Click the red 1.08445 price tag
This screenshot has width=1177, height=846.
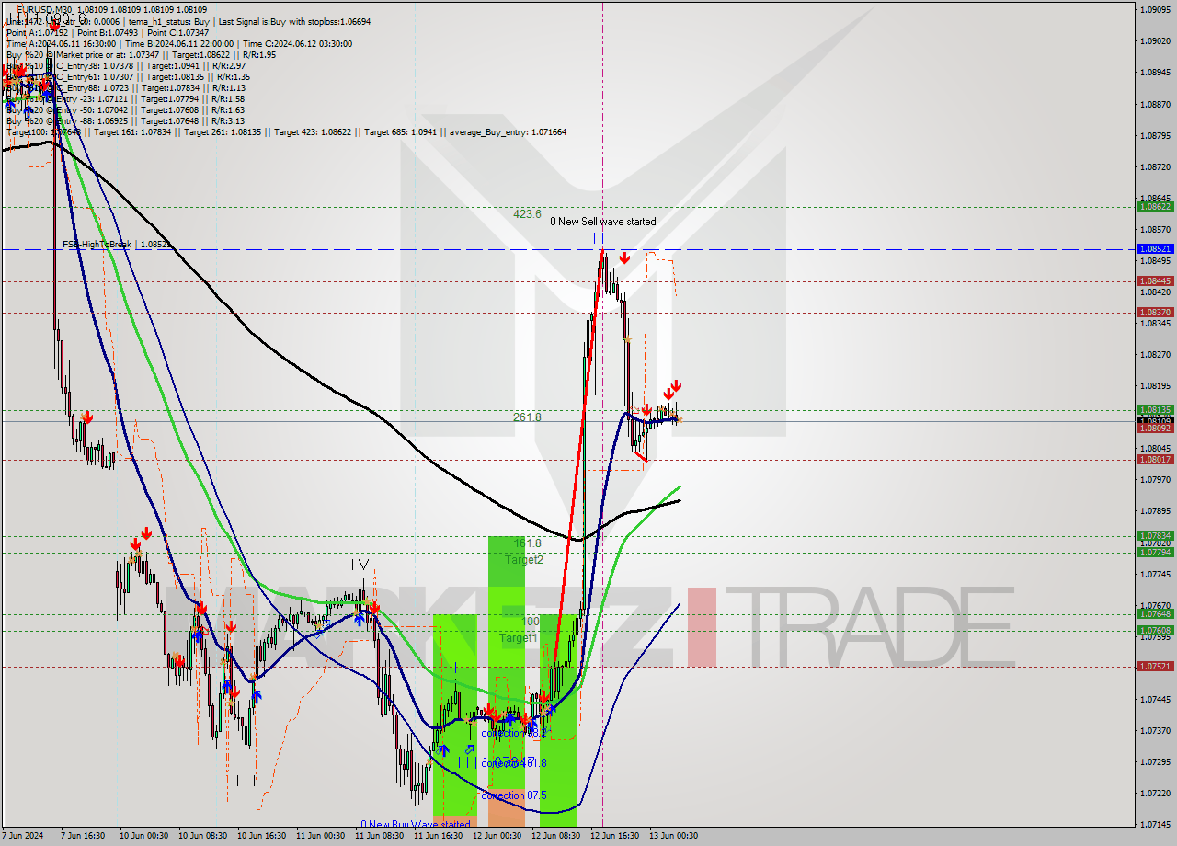click(x=1156, y=281)
